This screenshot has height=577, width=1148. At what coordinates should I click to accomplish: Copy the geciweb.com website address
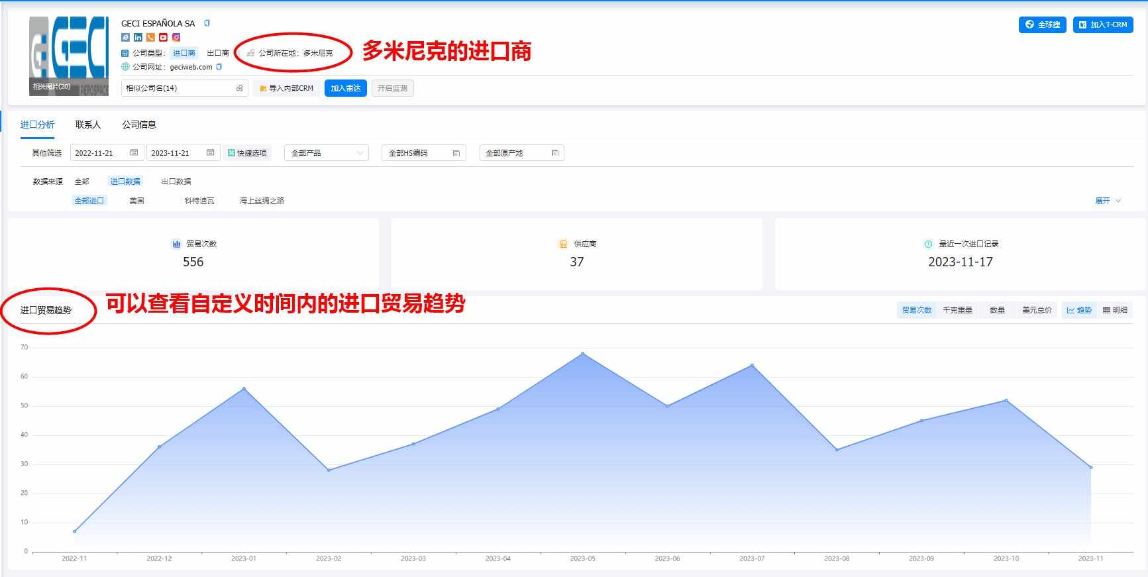pos(219,67)
